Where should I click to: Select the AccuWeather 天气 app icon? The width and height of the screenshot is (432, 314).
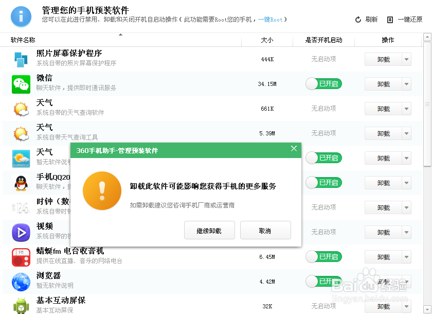tap(21, 159)
